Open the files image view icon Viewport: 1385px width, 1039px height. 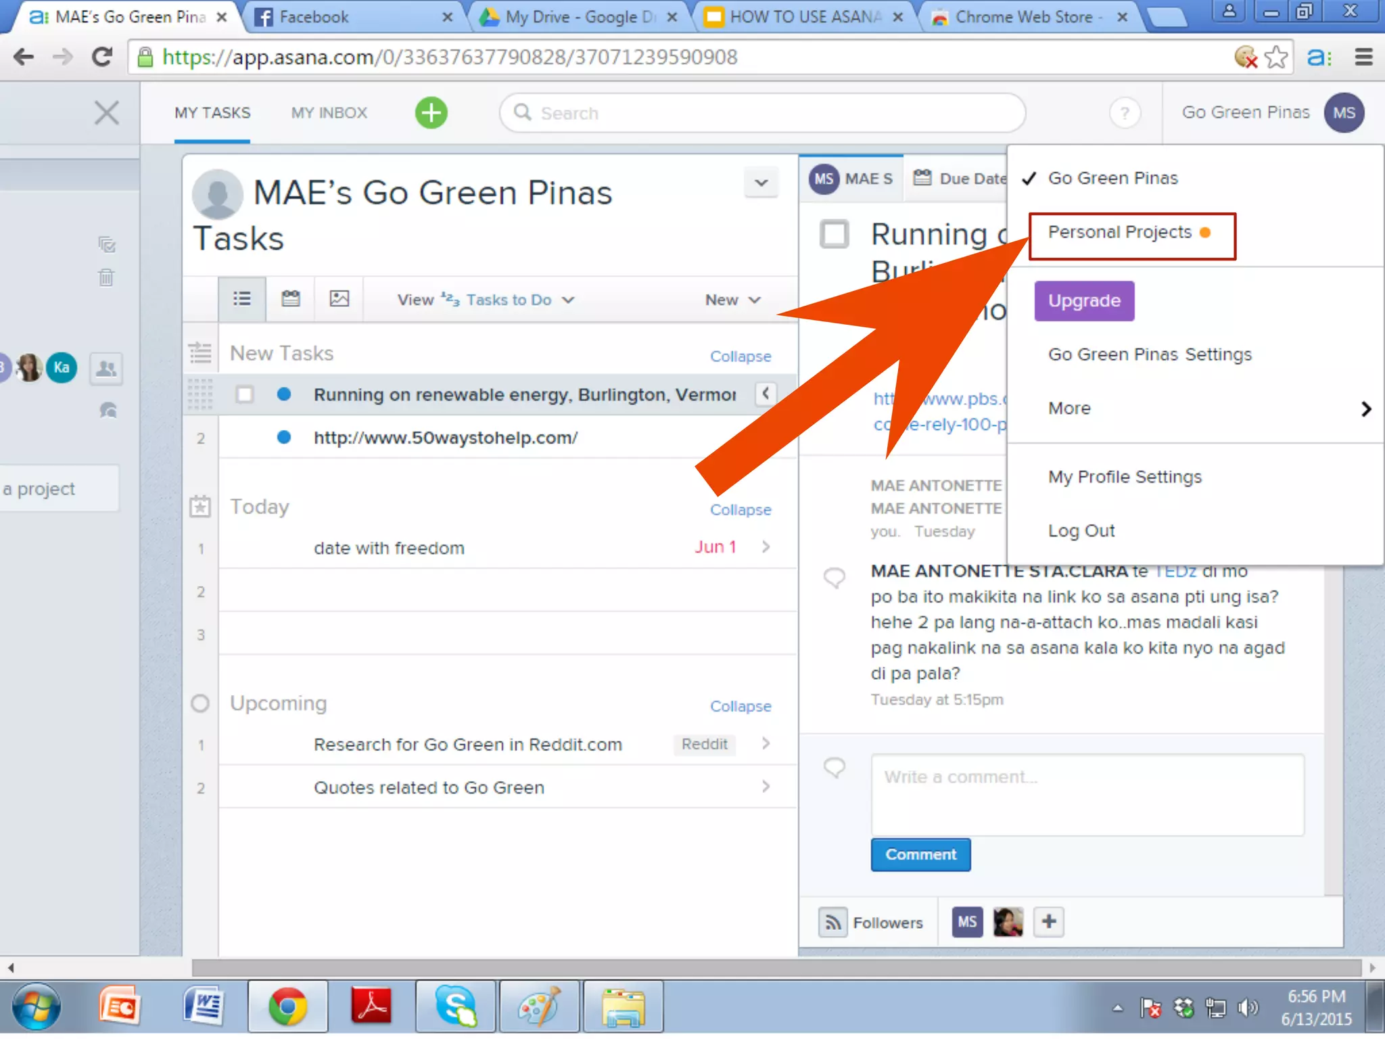click(x=339, y=298)
